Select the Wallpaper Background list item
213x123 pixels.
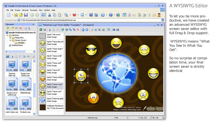[x=51, y=107]
